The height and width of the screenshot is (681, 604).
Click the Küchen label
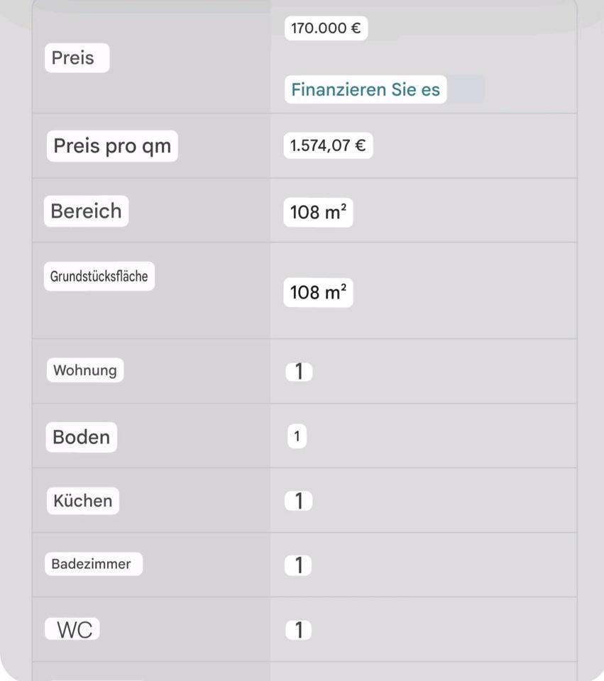(83, 501)
